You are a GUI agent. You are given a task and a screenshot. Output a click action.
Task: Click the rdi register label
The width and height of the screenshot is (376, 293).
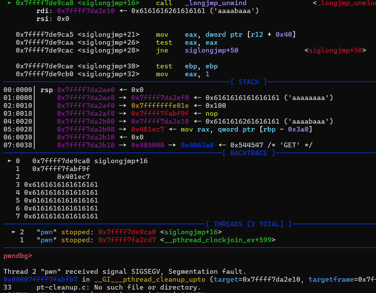pos(43,11)
